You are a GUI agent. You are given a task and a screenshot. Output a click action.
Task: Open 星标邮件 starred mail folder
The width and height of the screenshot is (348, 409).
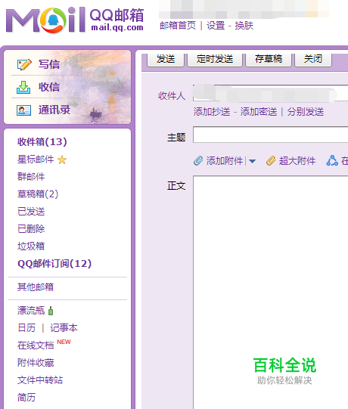point(36,160)
